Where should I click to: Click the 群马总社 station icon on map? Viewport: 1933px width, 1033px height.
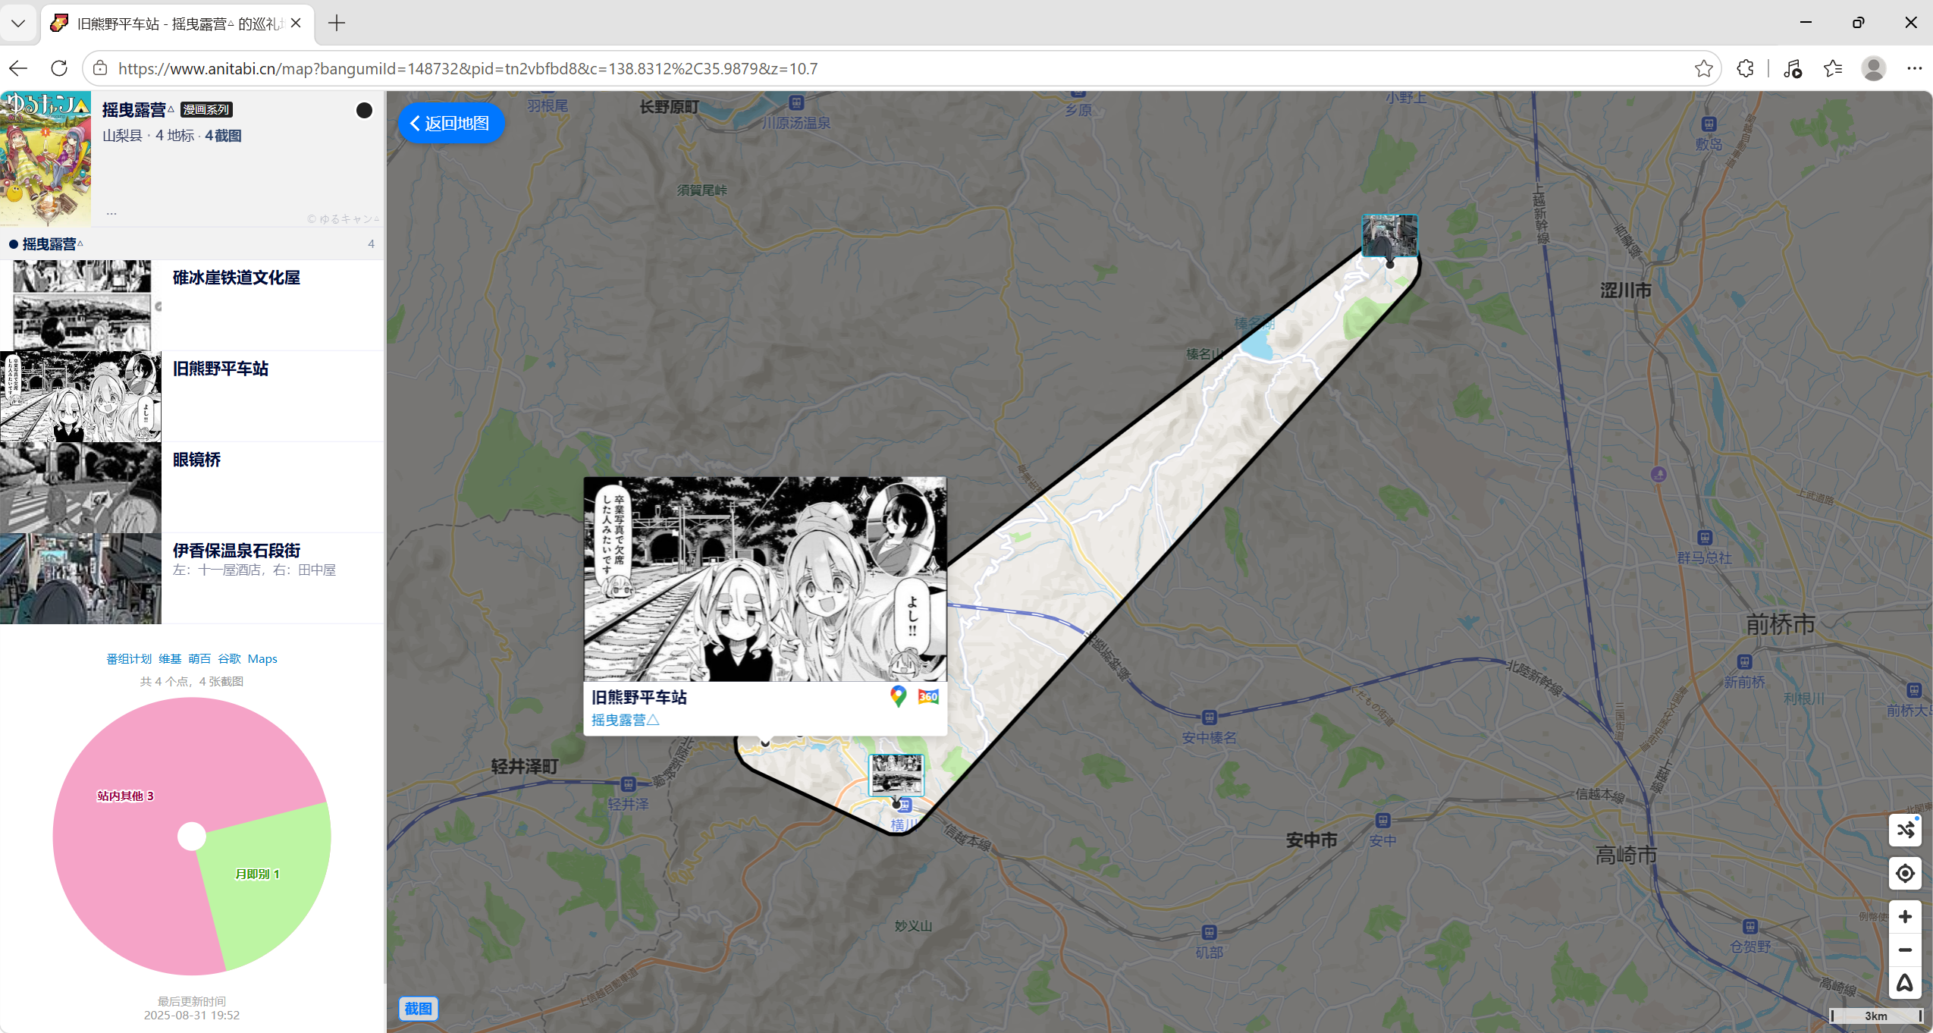click(x=1705, y=538)
